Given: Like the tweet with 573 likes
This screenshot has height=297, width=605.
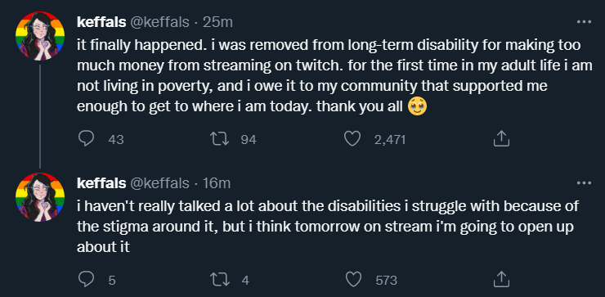Looking at the screenshot, I should coord(352,279).
